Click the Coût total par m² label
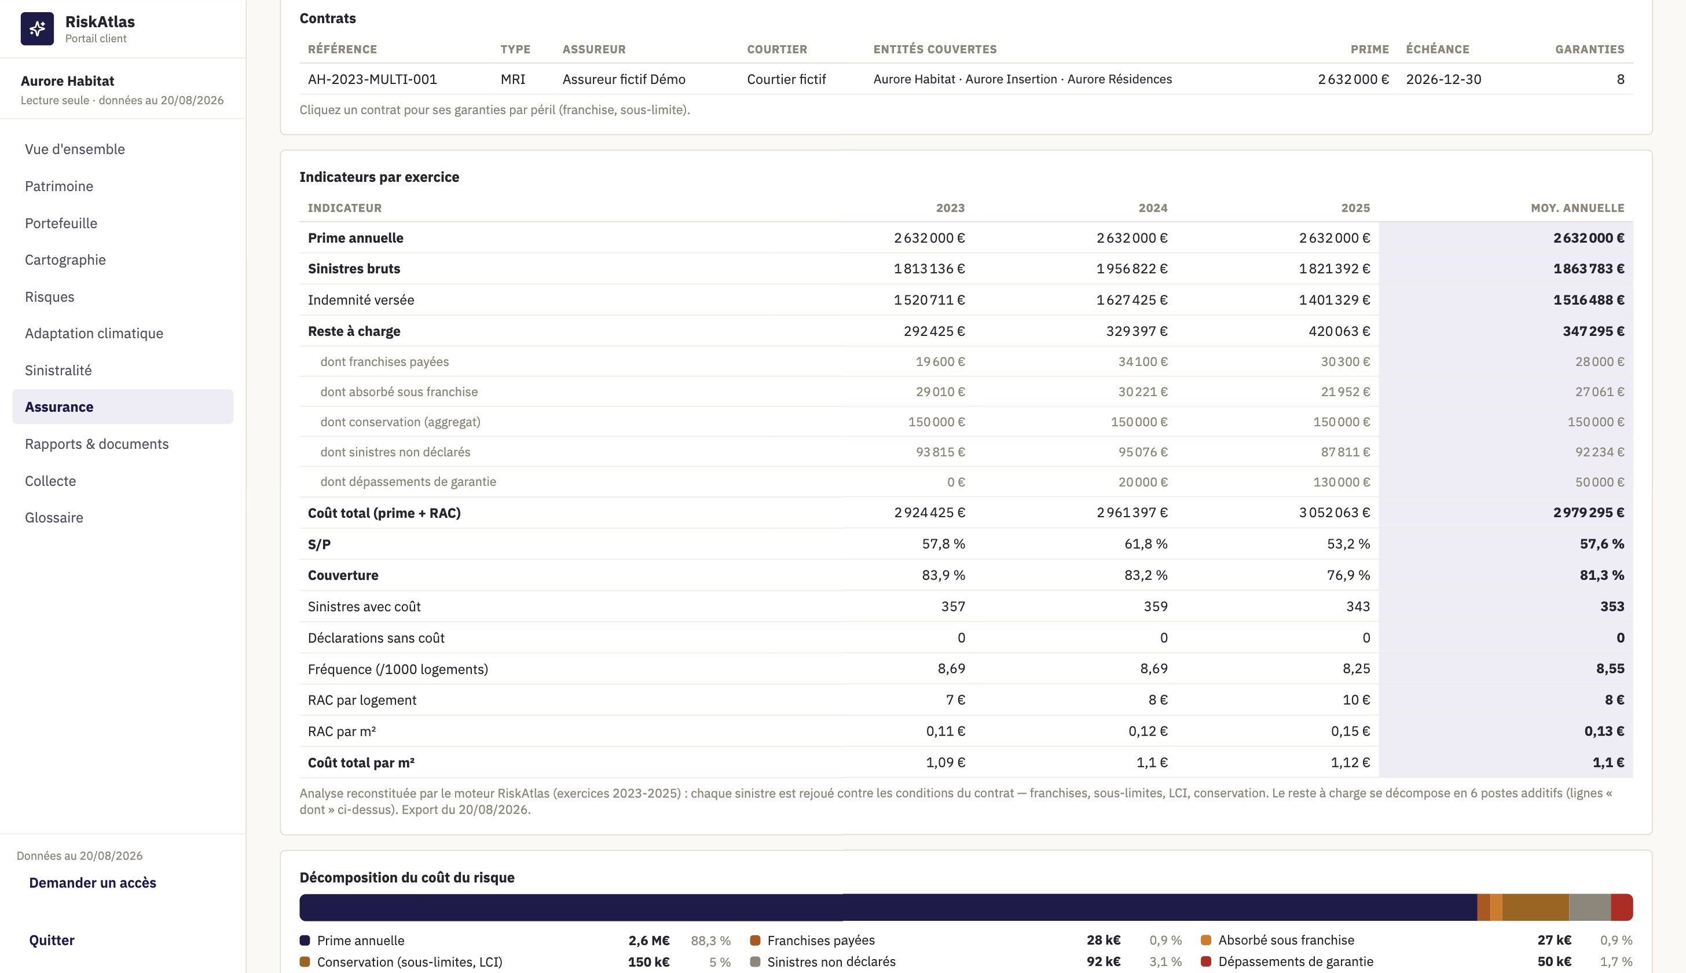This screenshot has width=1686, height=973. [x=361, y=763]
